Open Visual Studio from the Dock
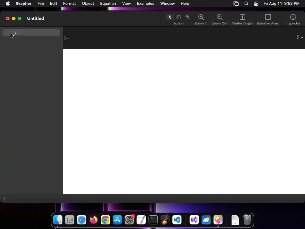 [194, 220]
